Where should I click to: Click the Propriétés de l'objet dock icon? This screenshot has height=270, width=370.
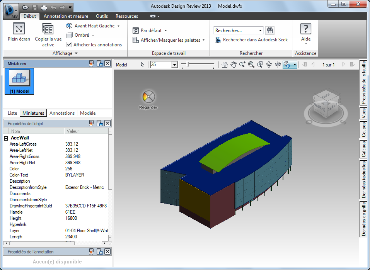coord(100,123)
